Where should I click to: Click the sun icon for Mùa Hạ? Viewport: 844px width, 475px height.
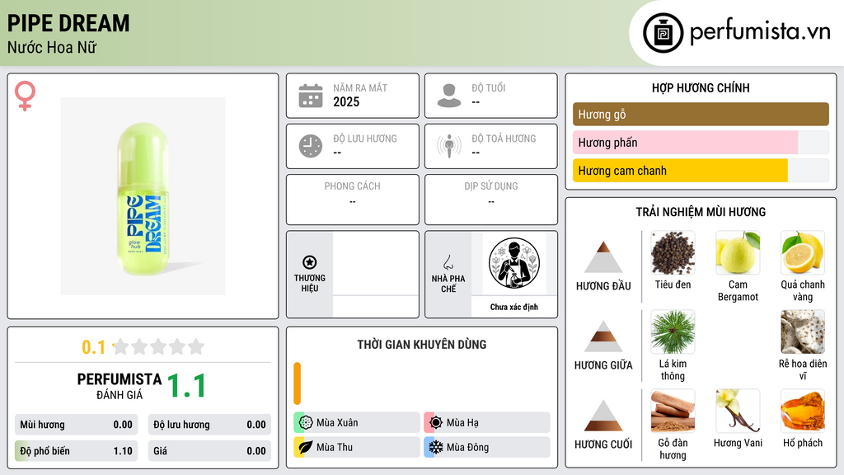(x=436, y=422)
